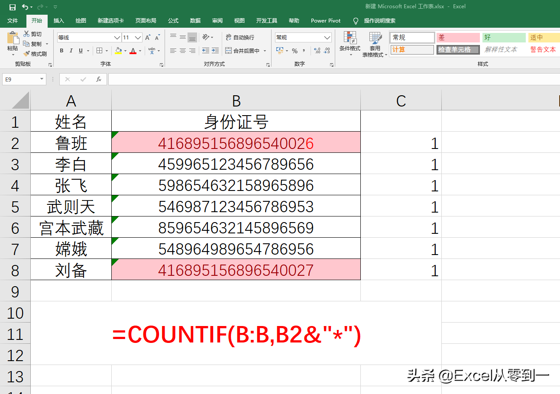Screen dimensions: 560x394
Task: Click the Select All corner triangle
Action: [x=20, y=100]
